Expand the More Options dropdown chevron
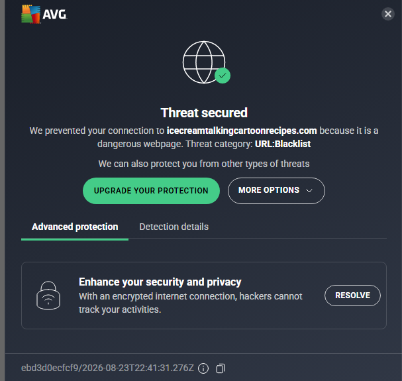This screenshot has width=402, height=381. [309, 191]
